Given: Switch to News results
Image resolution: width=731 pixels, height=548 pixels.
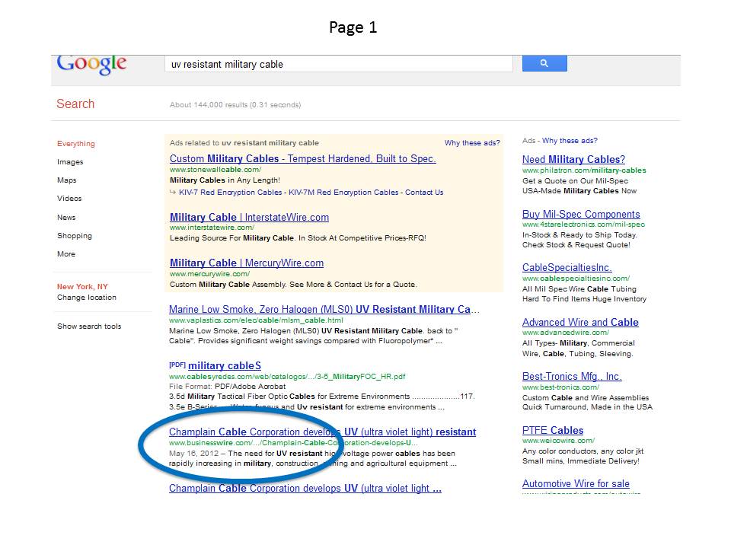Looking at the screenshot, I should pos(66,217).
